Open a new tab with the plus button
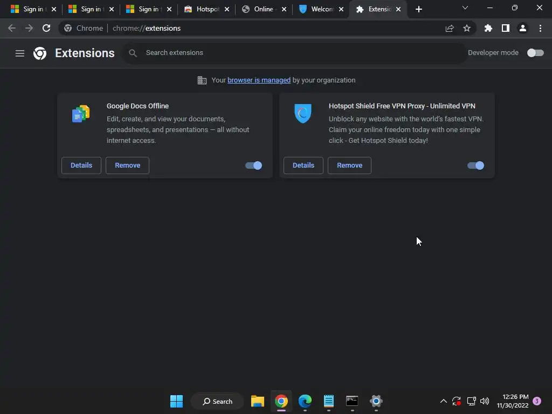 click(418, 9)
